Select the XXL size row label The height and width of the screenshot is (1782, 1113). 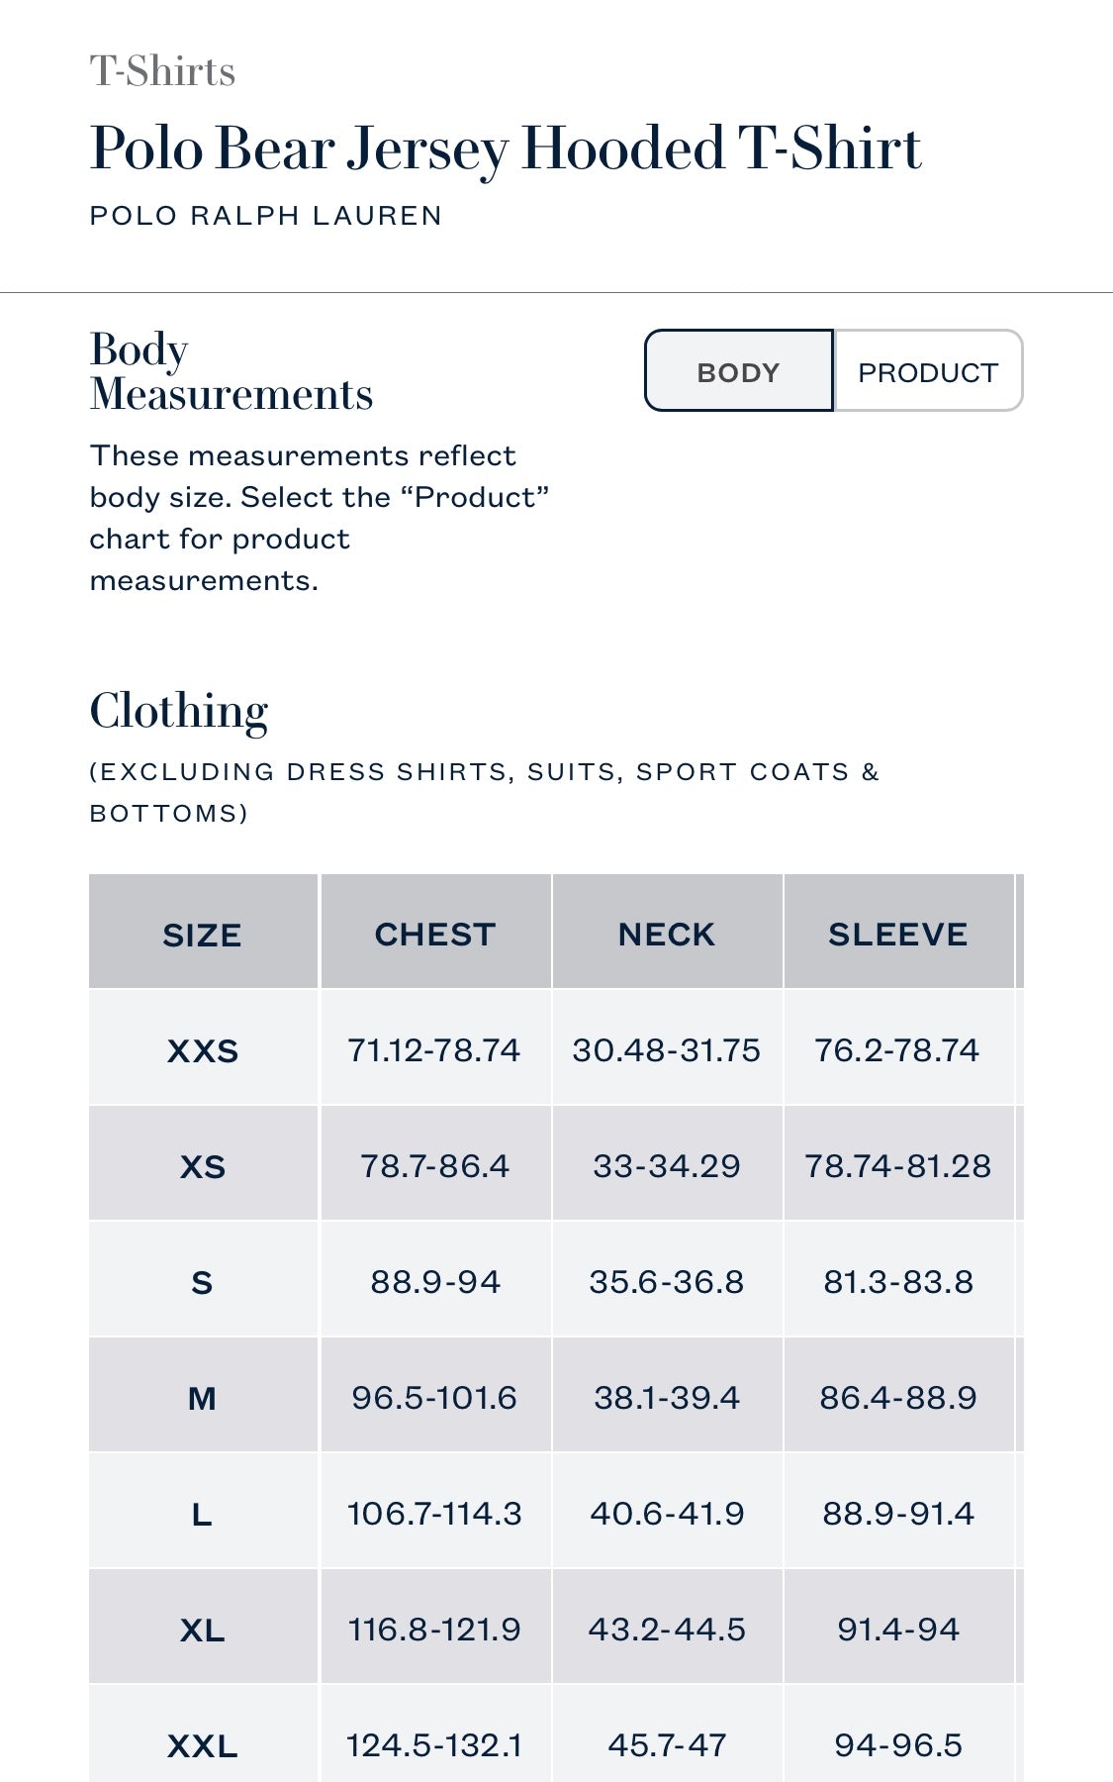(203, 1745)
